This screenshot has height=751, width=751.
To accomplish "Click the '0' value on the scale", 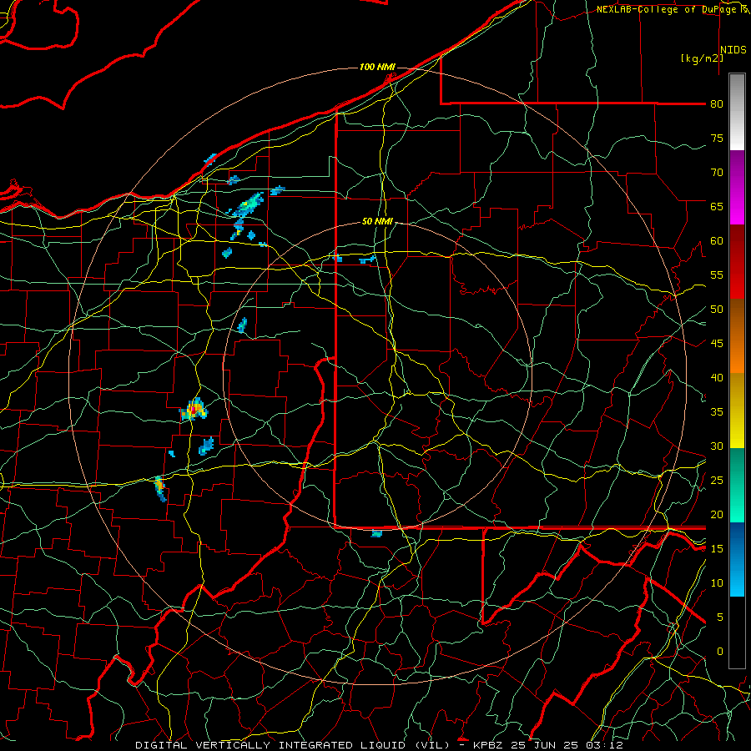I will tap(719, 652).
